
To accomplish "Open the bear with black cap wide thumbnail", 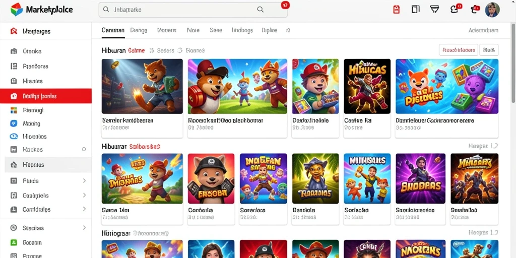I will (x=237, y=86).
